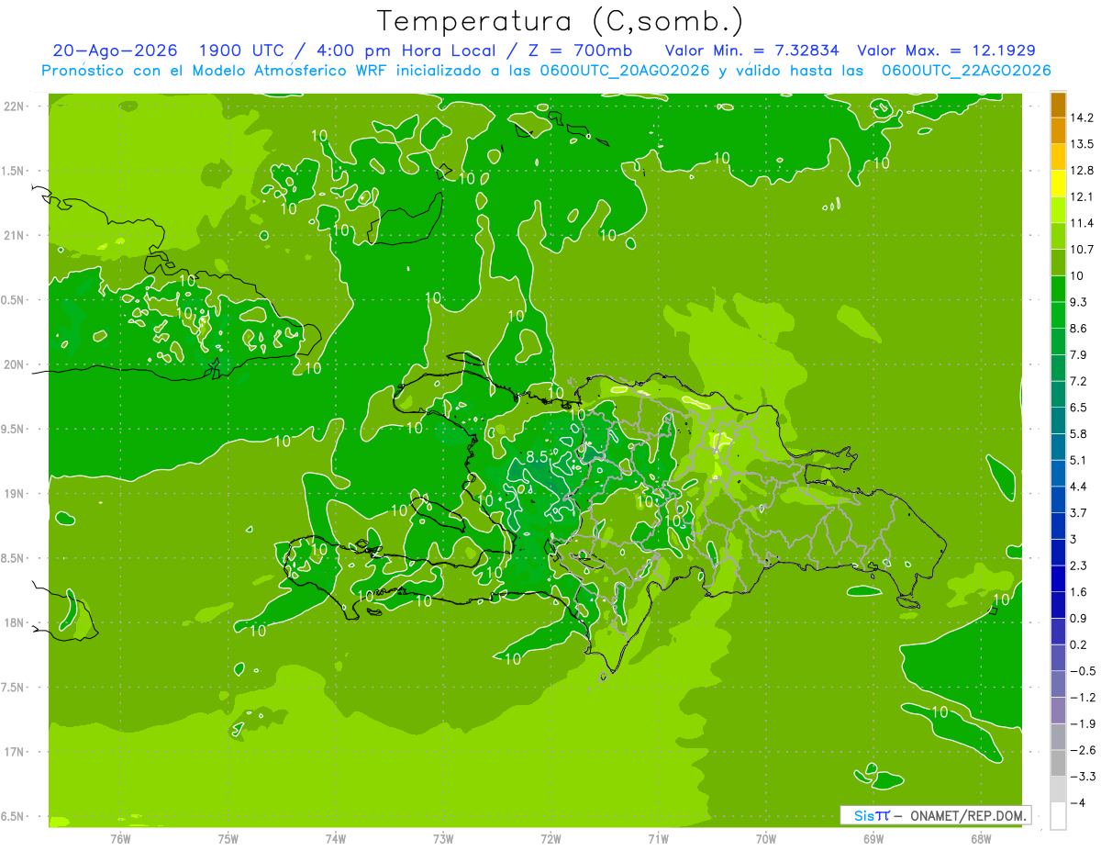Screen dimensions: 1101x851
Task: Click the '20N' latitude axis label
Action: point(13,364)
